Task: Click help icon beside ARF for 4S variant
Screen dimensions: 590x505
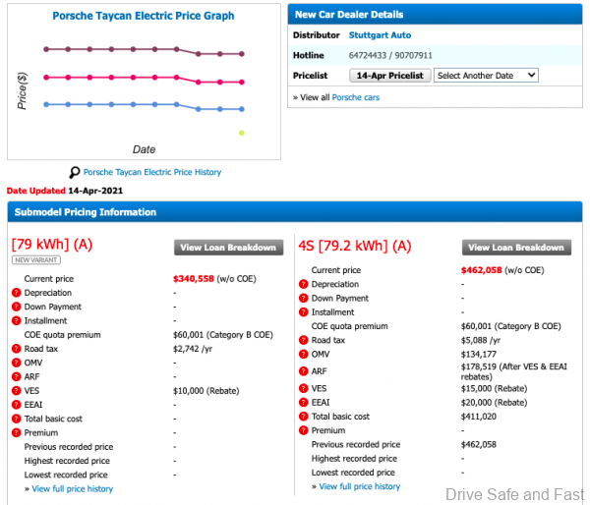Action: pos(303,372)
